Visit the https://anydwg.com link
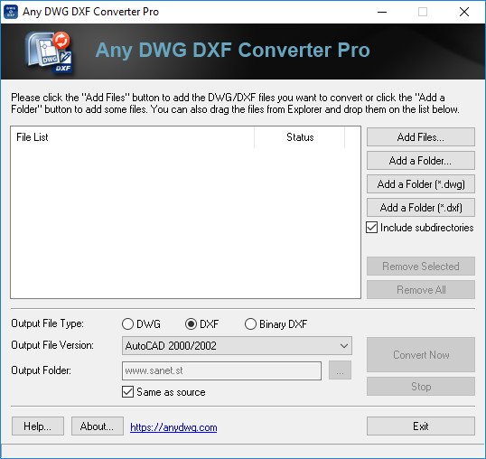This screenshot has width=486, height=459. [173, 427]
